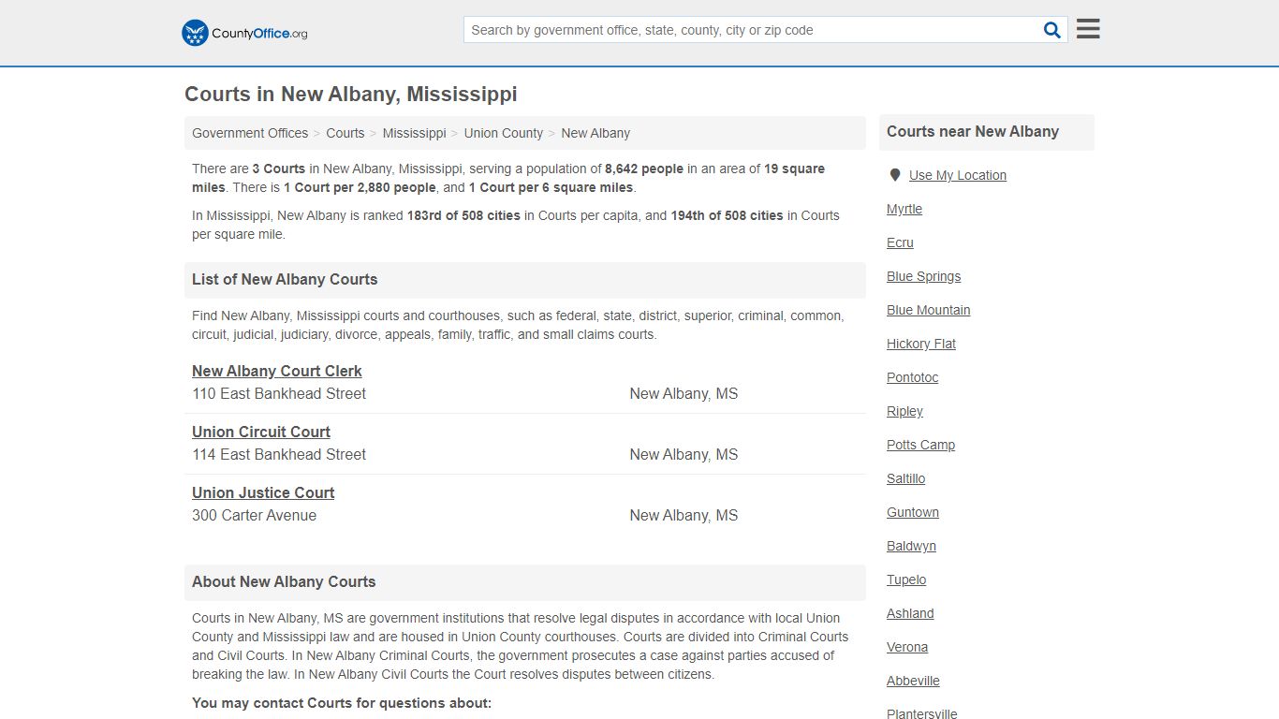This screenshot has height=719, width=1279.
Task: View courts near Potts Camp
Action: coord(921,445)
